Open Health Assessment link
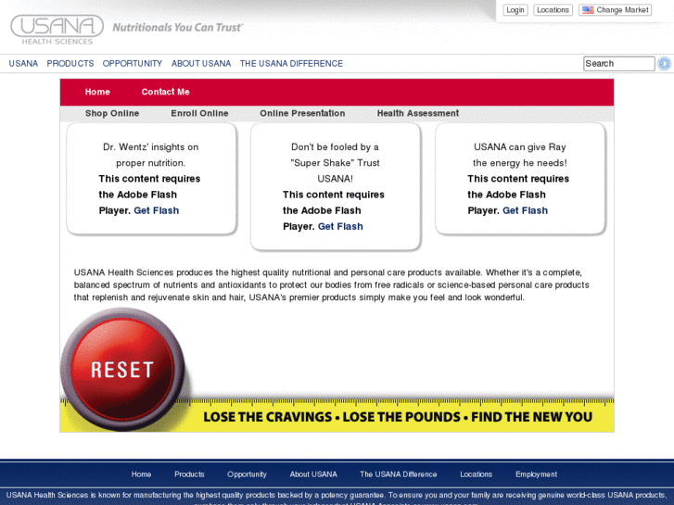The height and width of the screenshot is (505, 674). [x=418, y=113]
